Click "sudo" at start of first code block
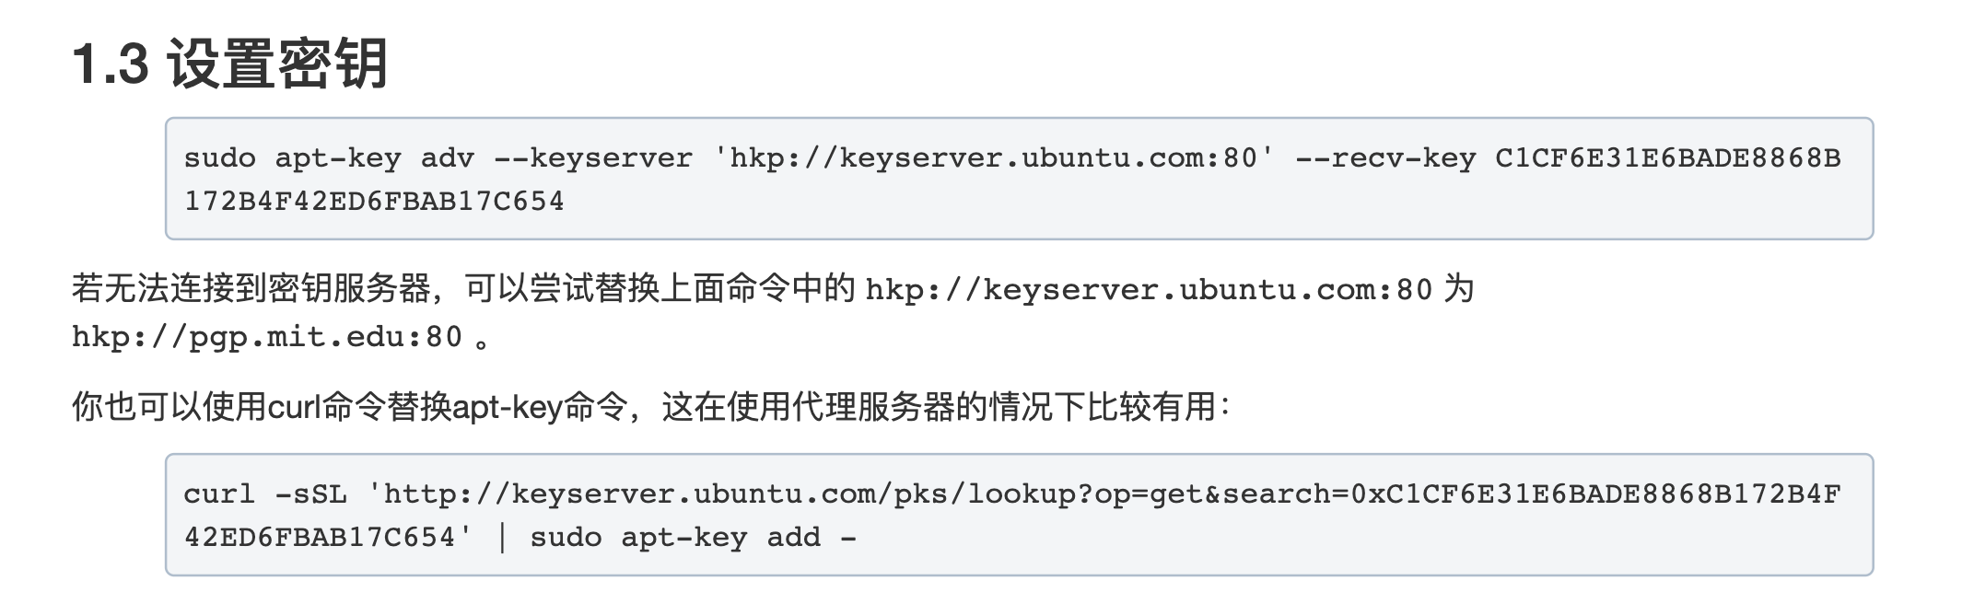This screenshot has height=604, width=1962. click(x=219, y=158)
